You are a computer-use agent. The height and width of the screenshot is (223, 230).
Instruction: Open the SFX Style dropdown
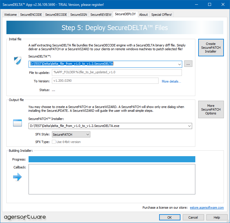[71, 135]
